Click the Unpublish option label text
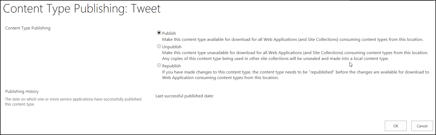 point(172,47)
